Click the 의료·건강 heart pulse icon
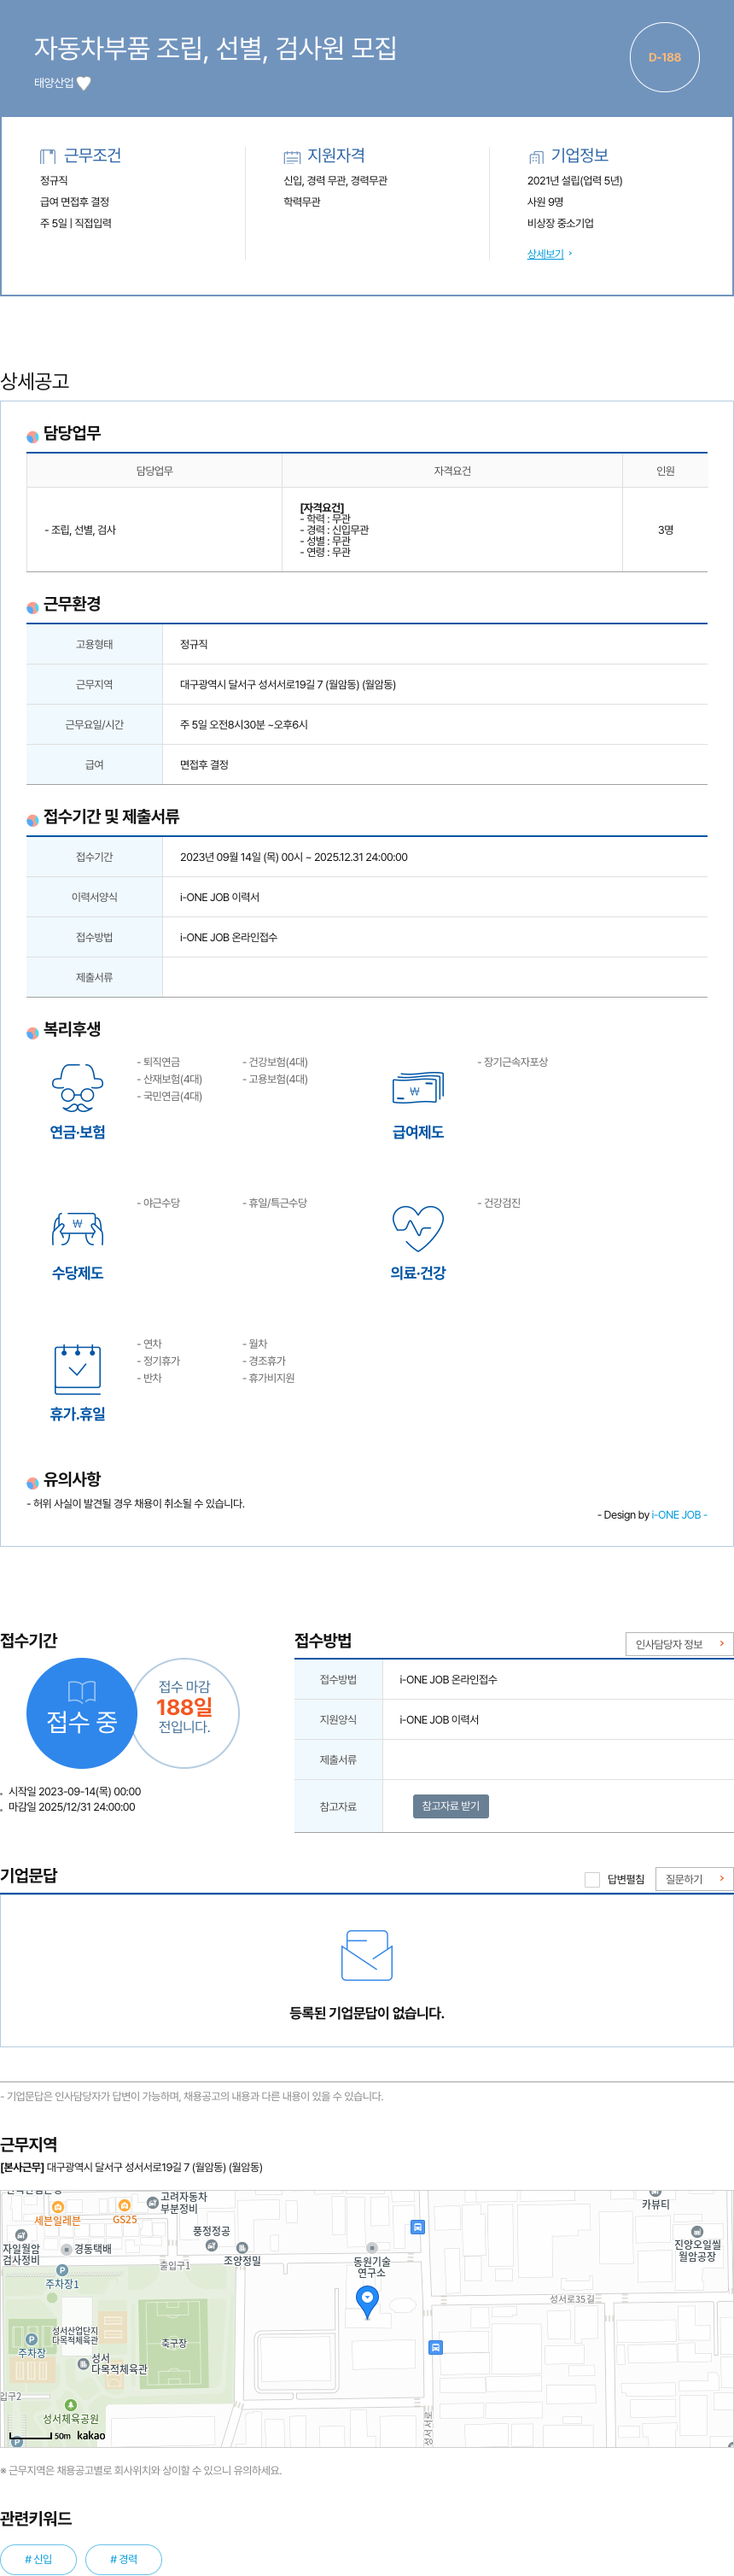This screenshot has height=2576, width=734. (x=417, y=1229)
